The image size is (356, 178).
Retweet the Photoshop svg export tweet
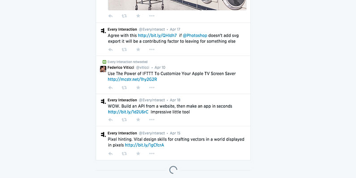pyautogui.click(x=124, y=49)
